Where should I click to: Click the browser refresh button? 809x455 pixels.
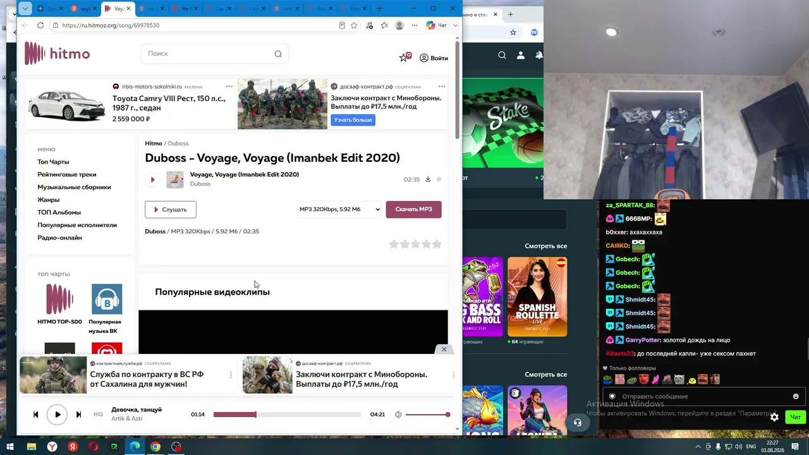coord(40,25)
